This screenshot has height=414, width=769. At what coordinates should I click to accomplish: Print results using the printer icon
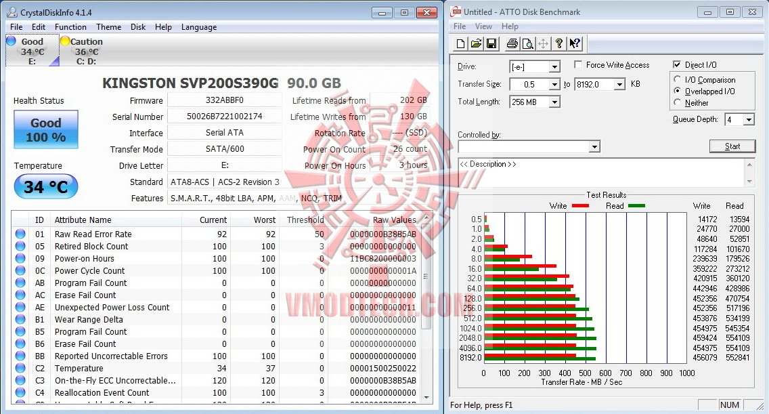[x=512, y=44]
